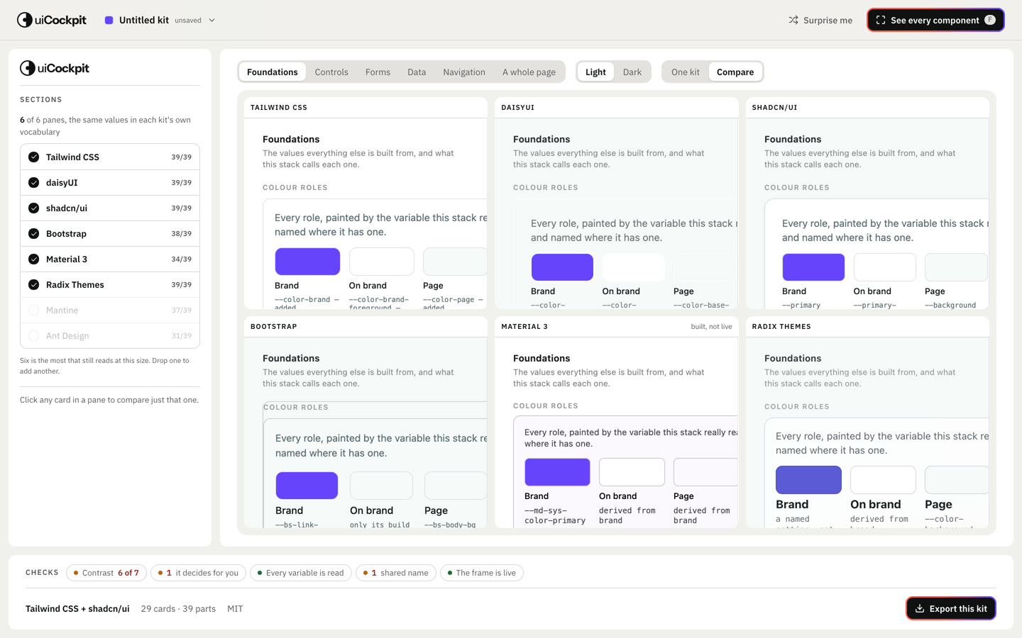
Task: Click Material 3 pane Brand swatch
Action: [557, 472]
